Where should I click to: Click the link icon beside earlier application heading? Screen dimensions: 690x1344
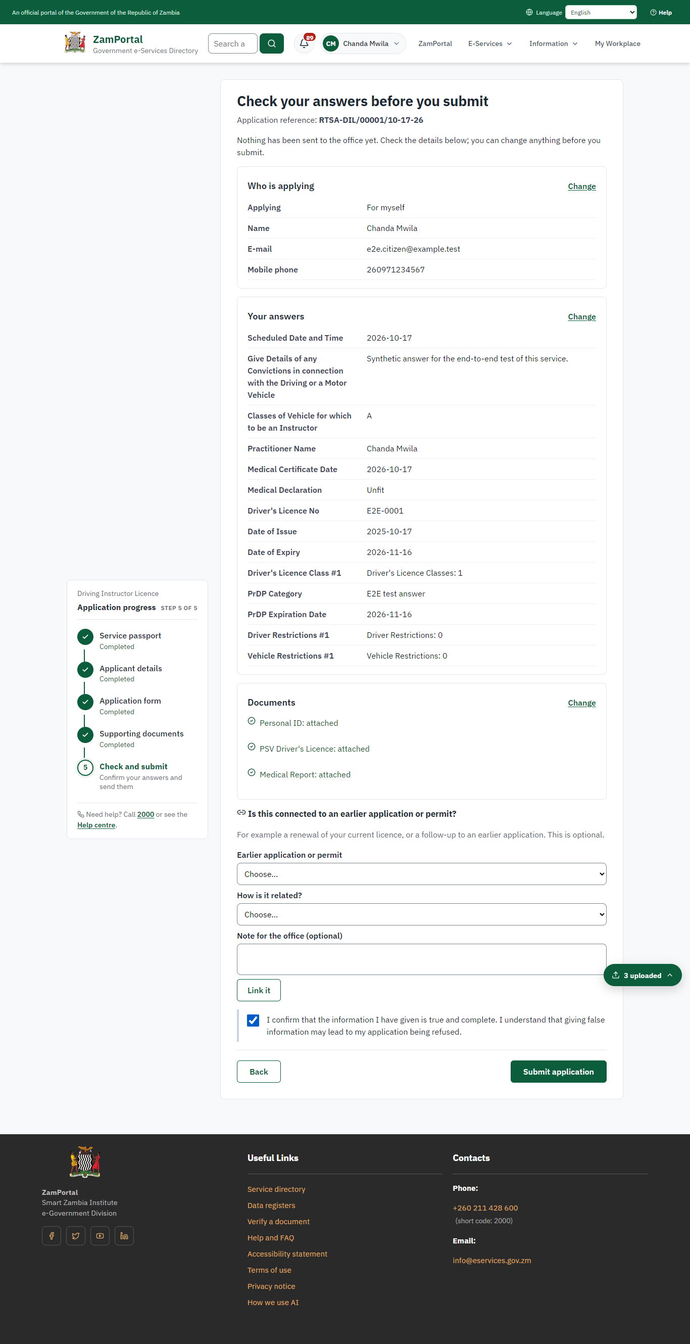tap(241, 812)
